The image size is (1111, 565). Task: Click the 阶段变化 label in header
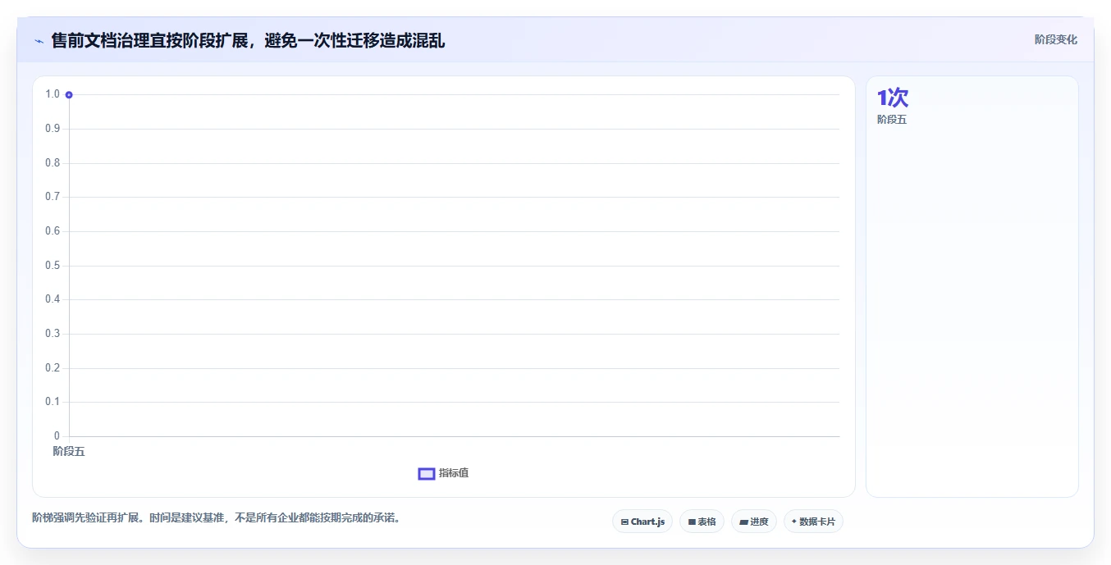click(1056, 39)
